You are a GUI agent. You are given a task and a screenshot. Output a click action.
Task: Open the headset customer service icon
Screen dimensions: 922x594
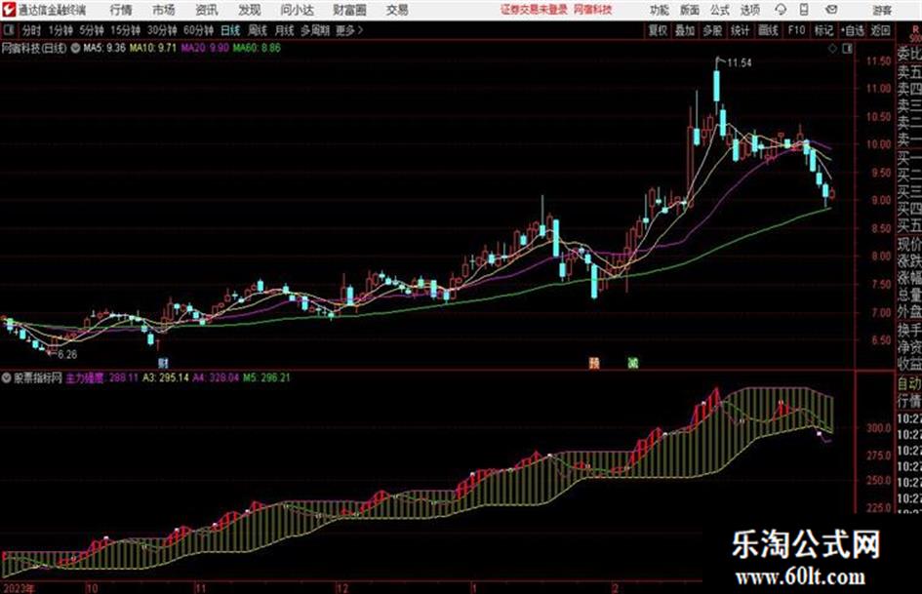coord(781,10)
